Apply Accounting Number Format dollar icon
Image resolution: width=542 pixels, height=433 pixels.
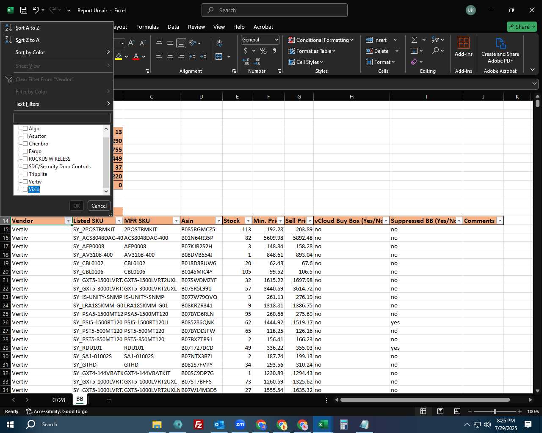(x=246, y=51)
